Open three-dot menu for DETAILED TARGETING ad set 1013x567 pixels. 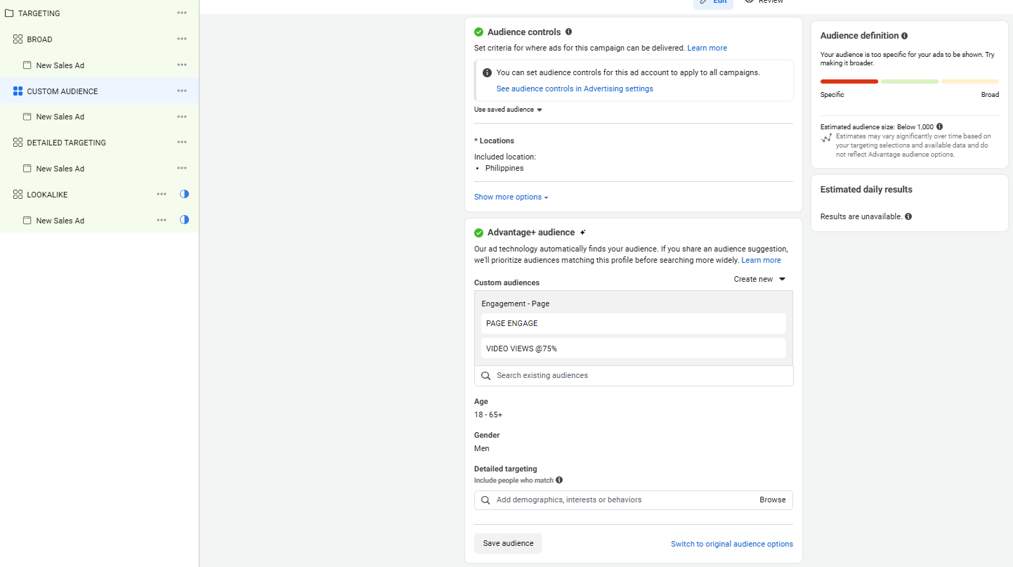click(x=182, y=142)
